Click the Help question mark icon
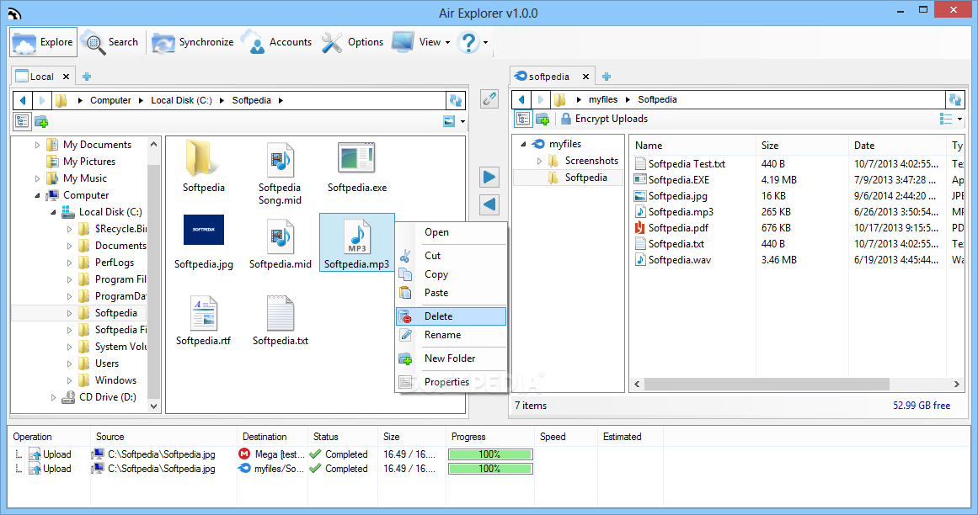 [x=468, y=42]
